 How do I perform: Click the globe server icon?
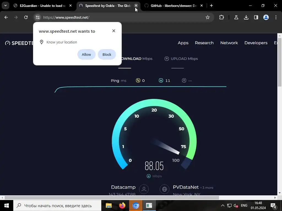165,189
